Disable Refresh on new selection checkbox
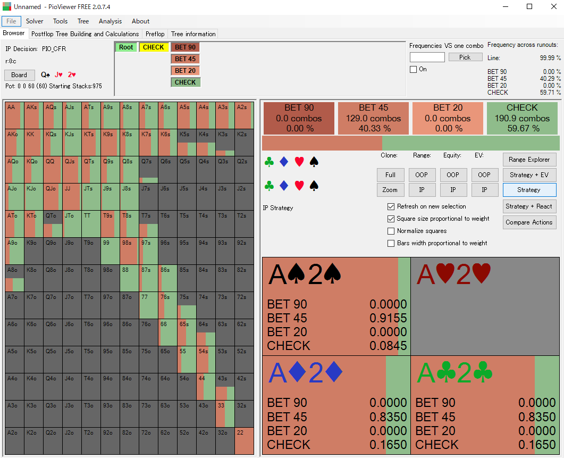564x458 pixels. click(x=391, y=206)
